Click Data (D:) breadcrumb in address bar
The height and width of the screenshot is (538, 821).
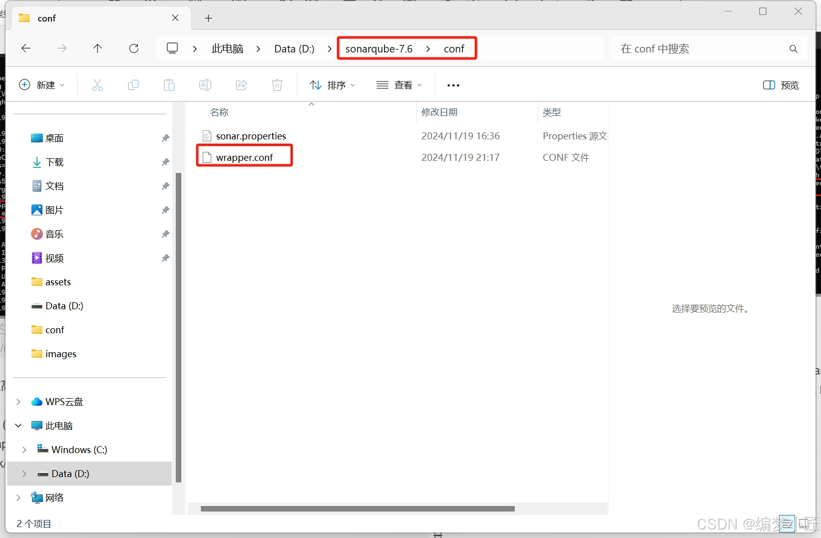294,49
